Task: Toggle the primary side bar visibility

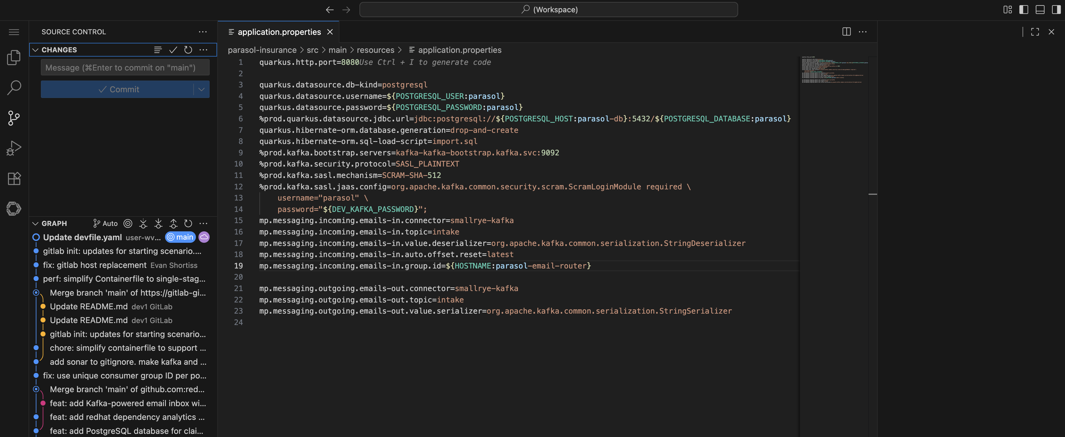Action: [x=1023, y=9]
